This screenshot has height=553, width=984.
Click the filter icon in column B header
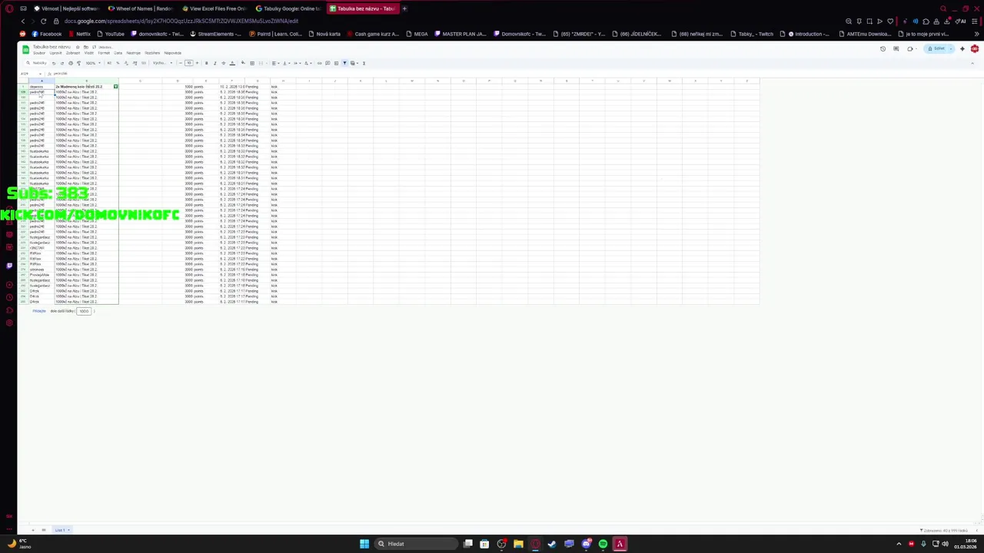point(115,87)
